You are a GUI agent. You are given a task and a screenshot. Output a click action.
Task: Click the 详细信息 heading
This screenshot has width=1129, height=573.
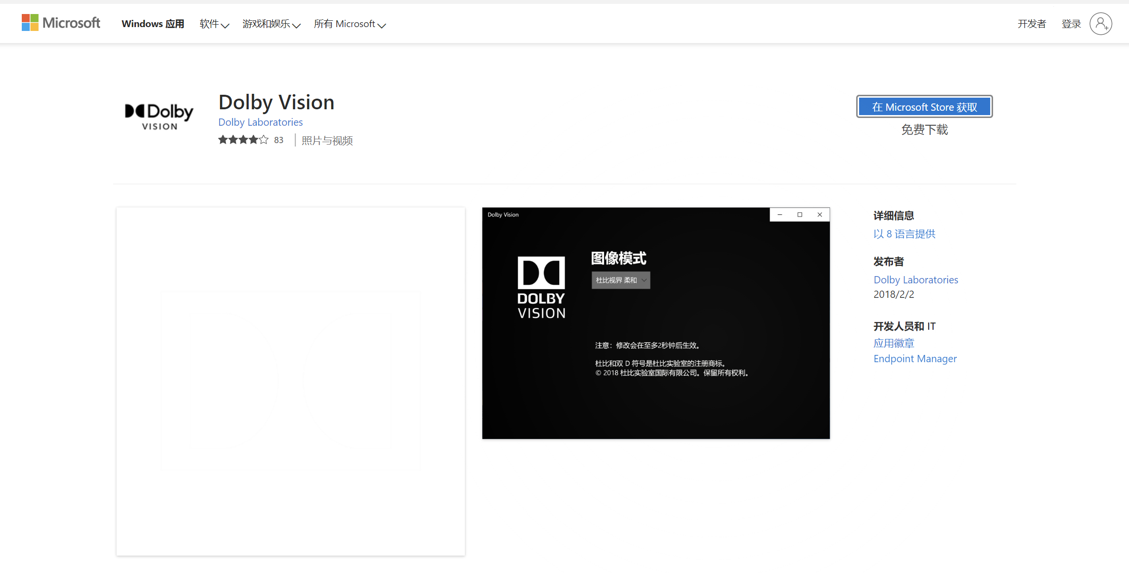click(893, 216)
